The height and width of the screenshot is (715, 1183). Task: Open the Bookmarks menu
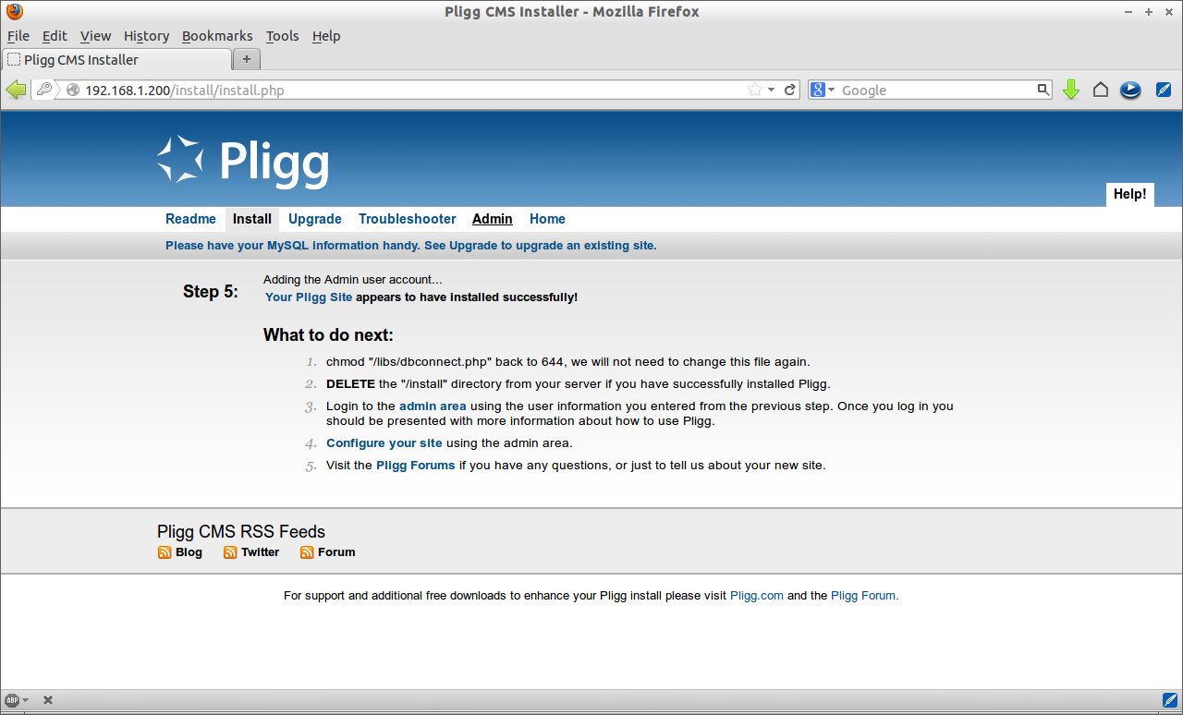pyautogui.click(x=217, y=36)
